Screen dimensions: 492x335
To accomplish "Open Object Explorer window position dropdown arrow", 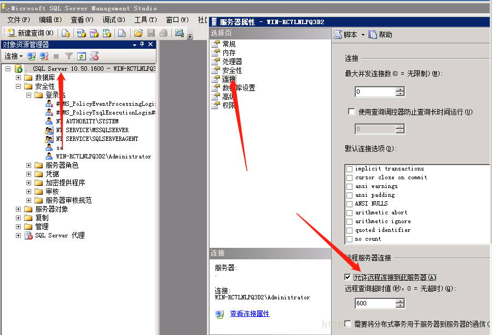I will 135,45.
